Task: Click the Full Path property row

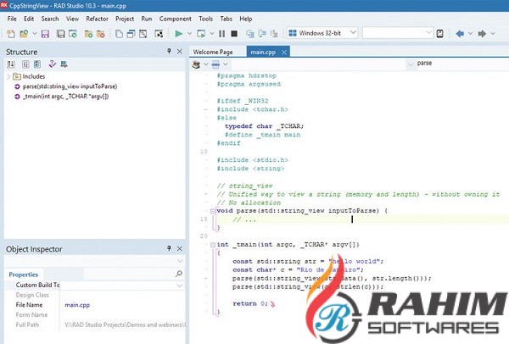Action: [x=95, y=325]
